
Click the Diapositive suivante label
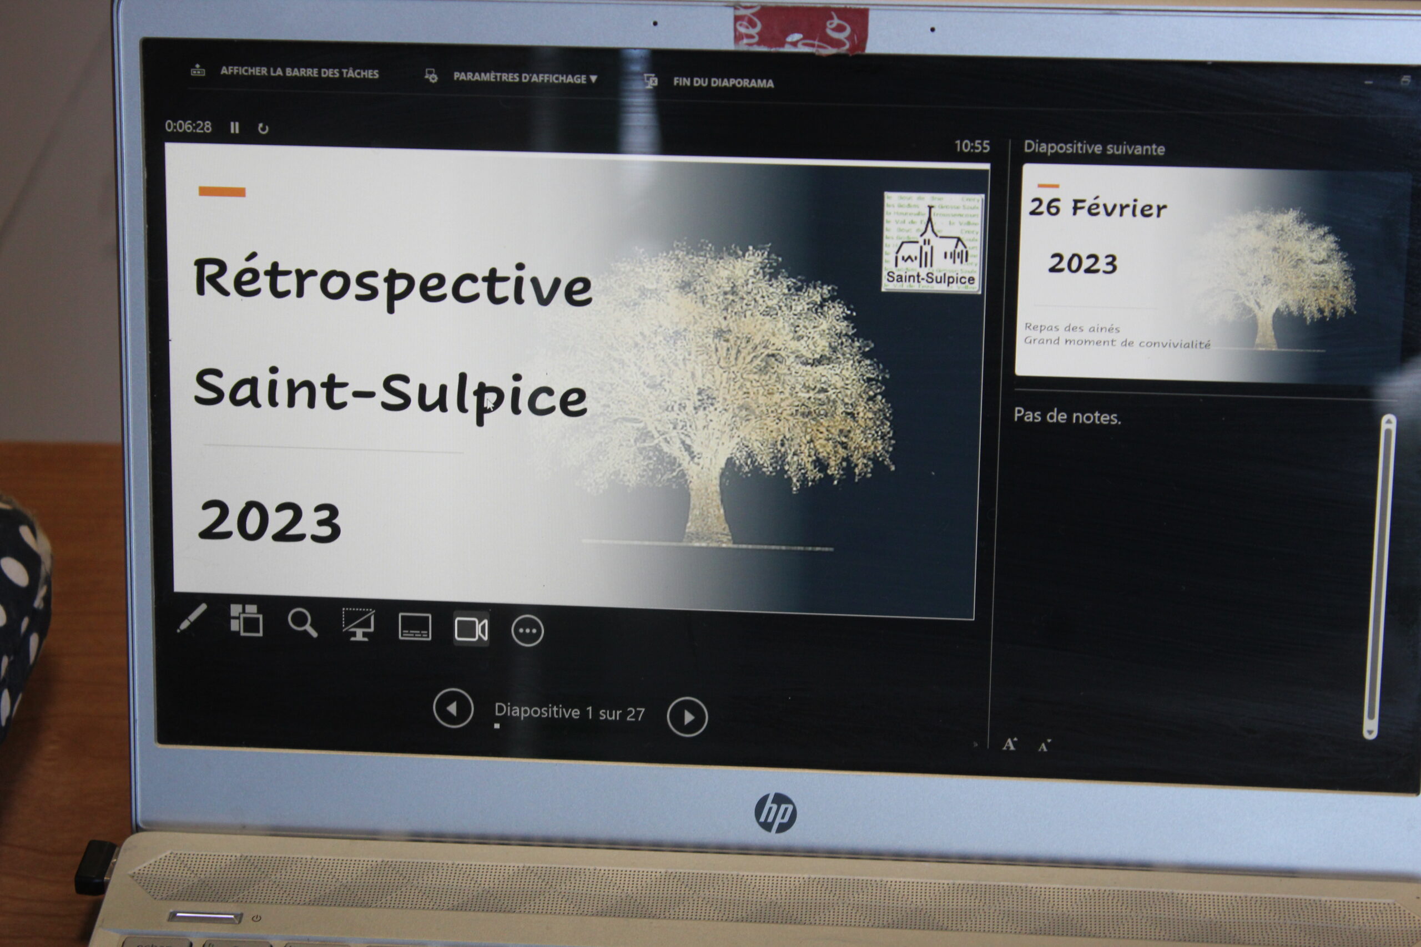pos(1094,148)
